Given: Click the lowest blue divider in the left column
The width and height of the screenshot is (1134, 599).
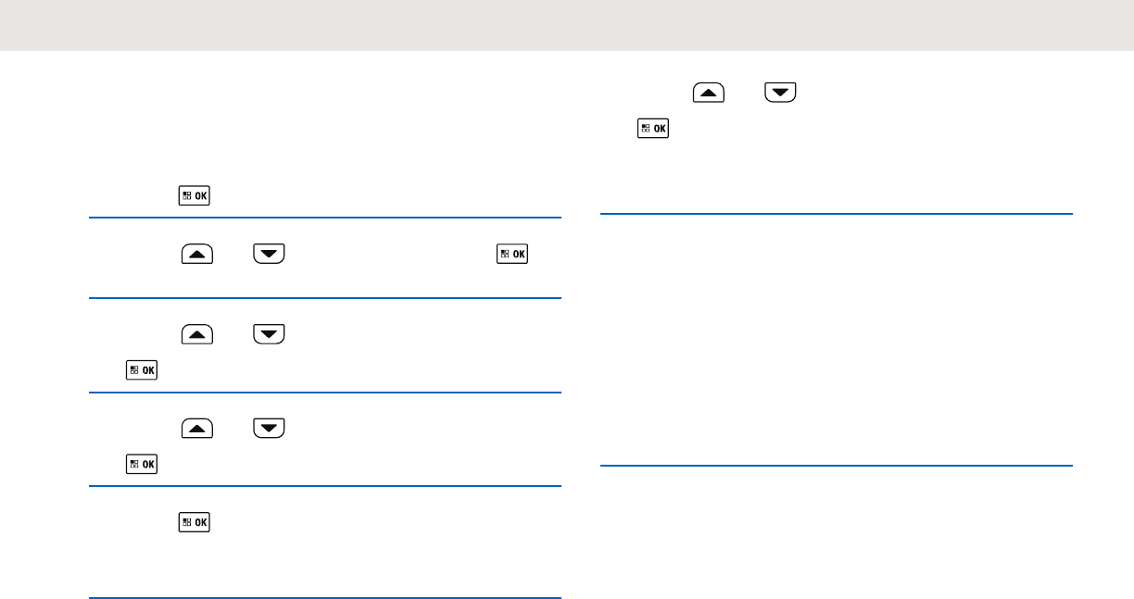Looking at the screenshot, I should (x=324, y=598).
